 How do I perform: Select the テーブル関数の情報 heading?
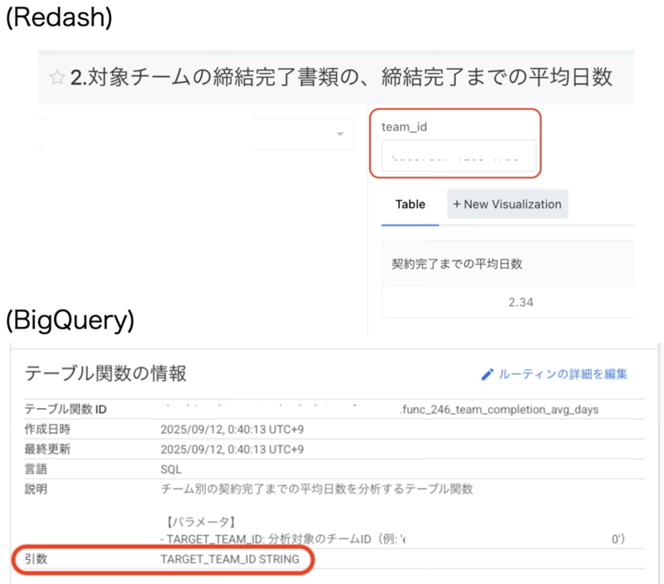[105, 373]
